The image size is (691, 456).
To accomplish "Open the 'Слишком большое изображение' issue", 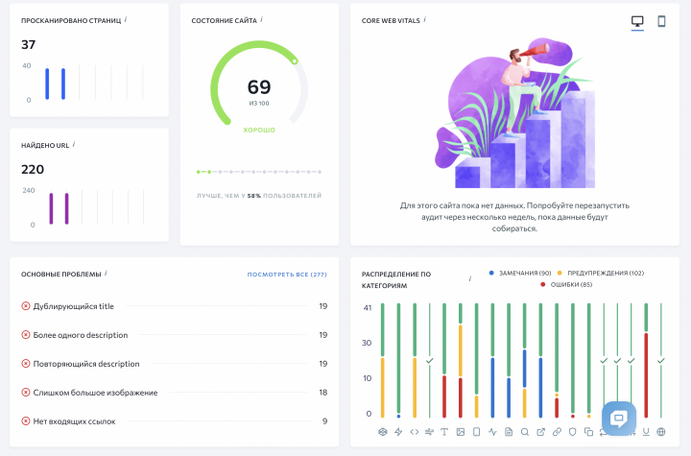I will tap(174, 392).
